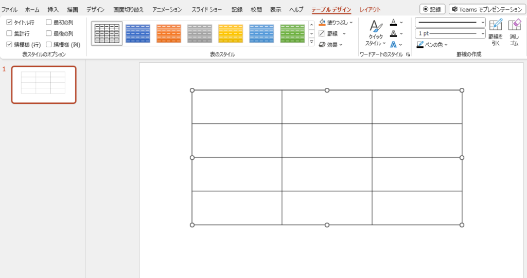Apply the gray table style
Screen dimensions: 527x278
pyautogui.click(x=200, y=33)
